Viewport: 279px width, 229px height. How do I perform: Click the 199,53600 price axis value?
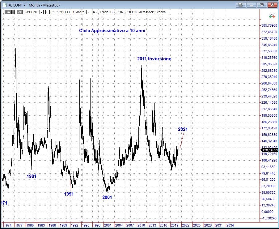(x=269, y=115)
